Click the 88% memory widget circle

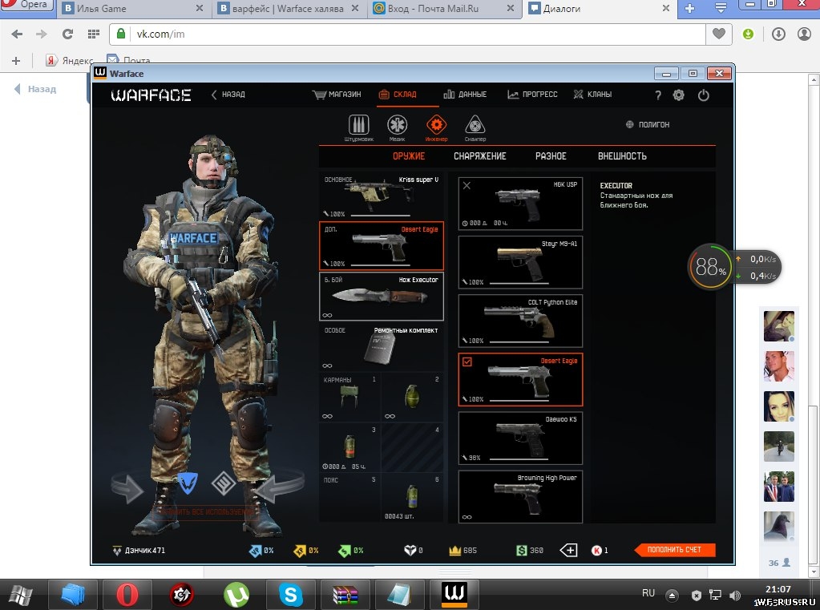click(709, 267)
